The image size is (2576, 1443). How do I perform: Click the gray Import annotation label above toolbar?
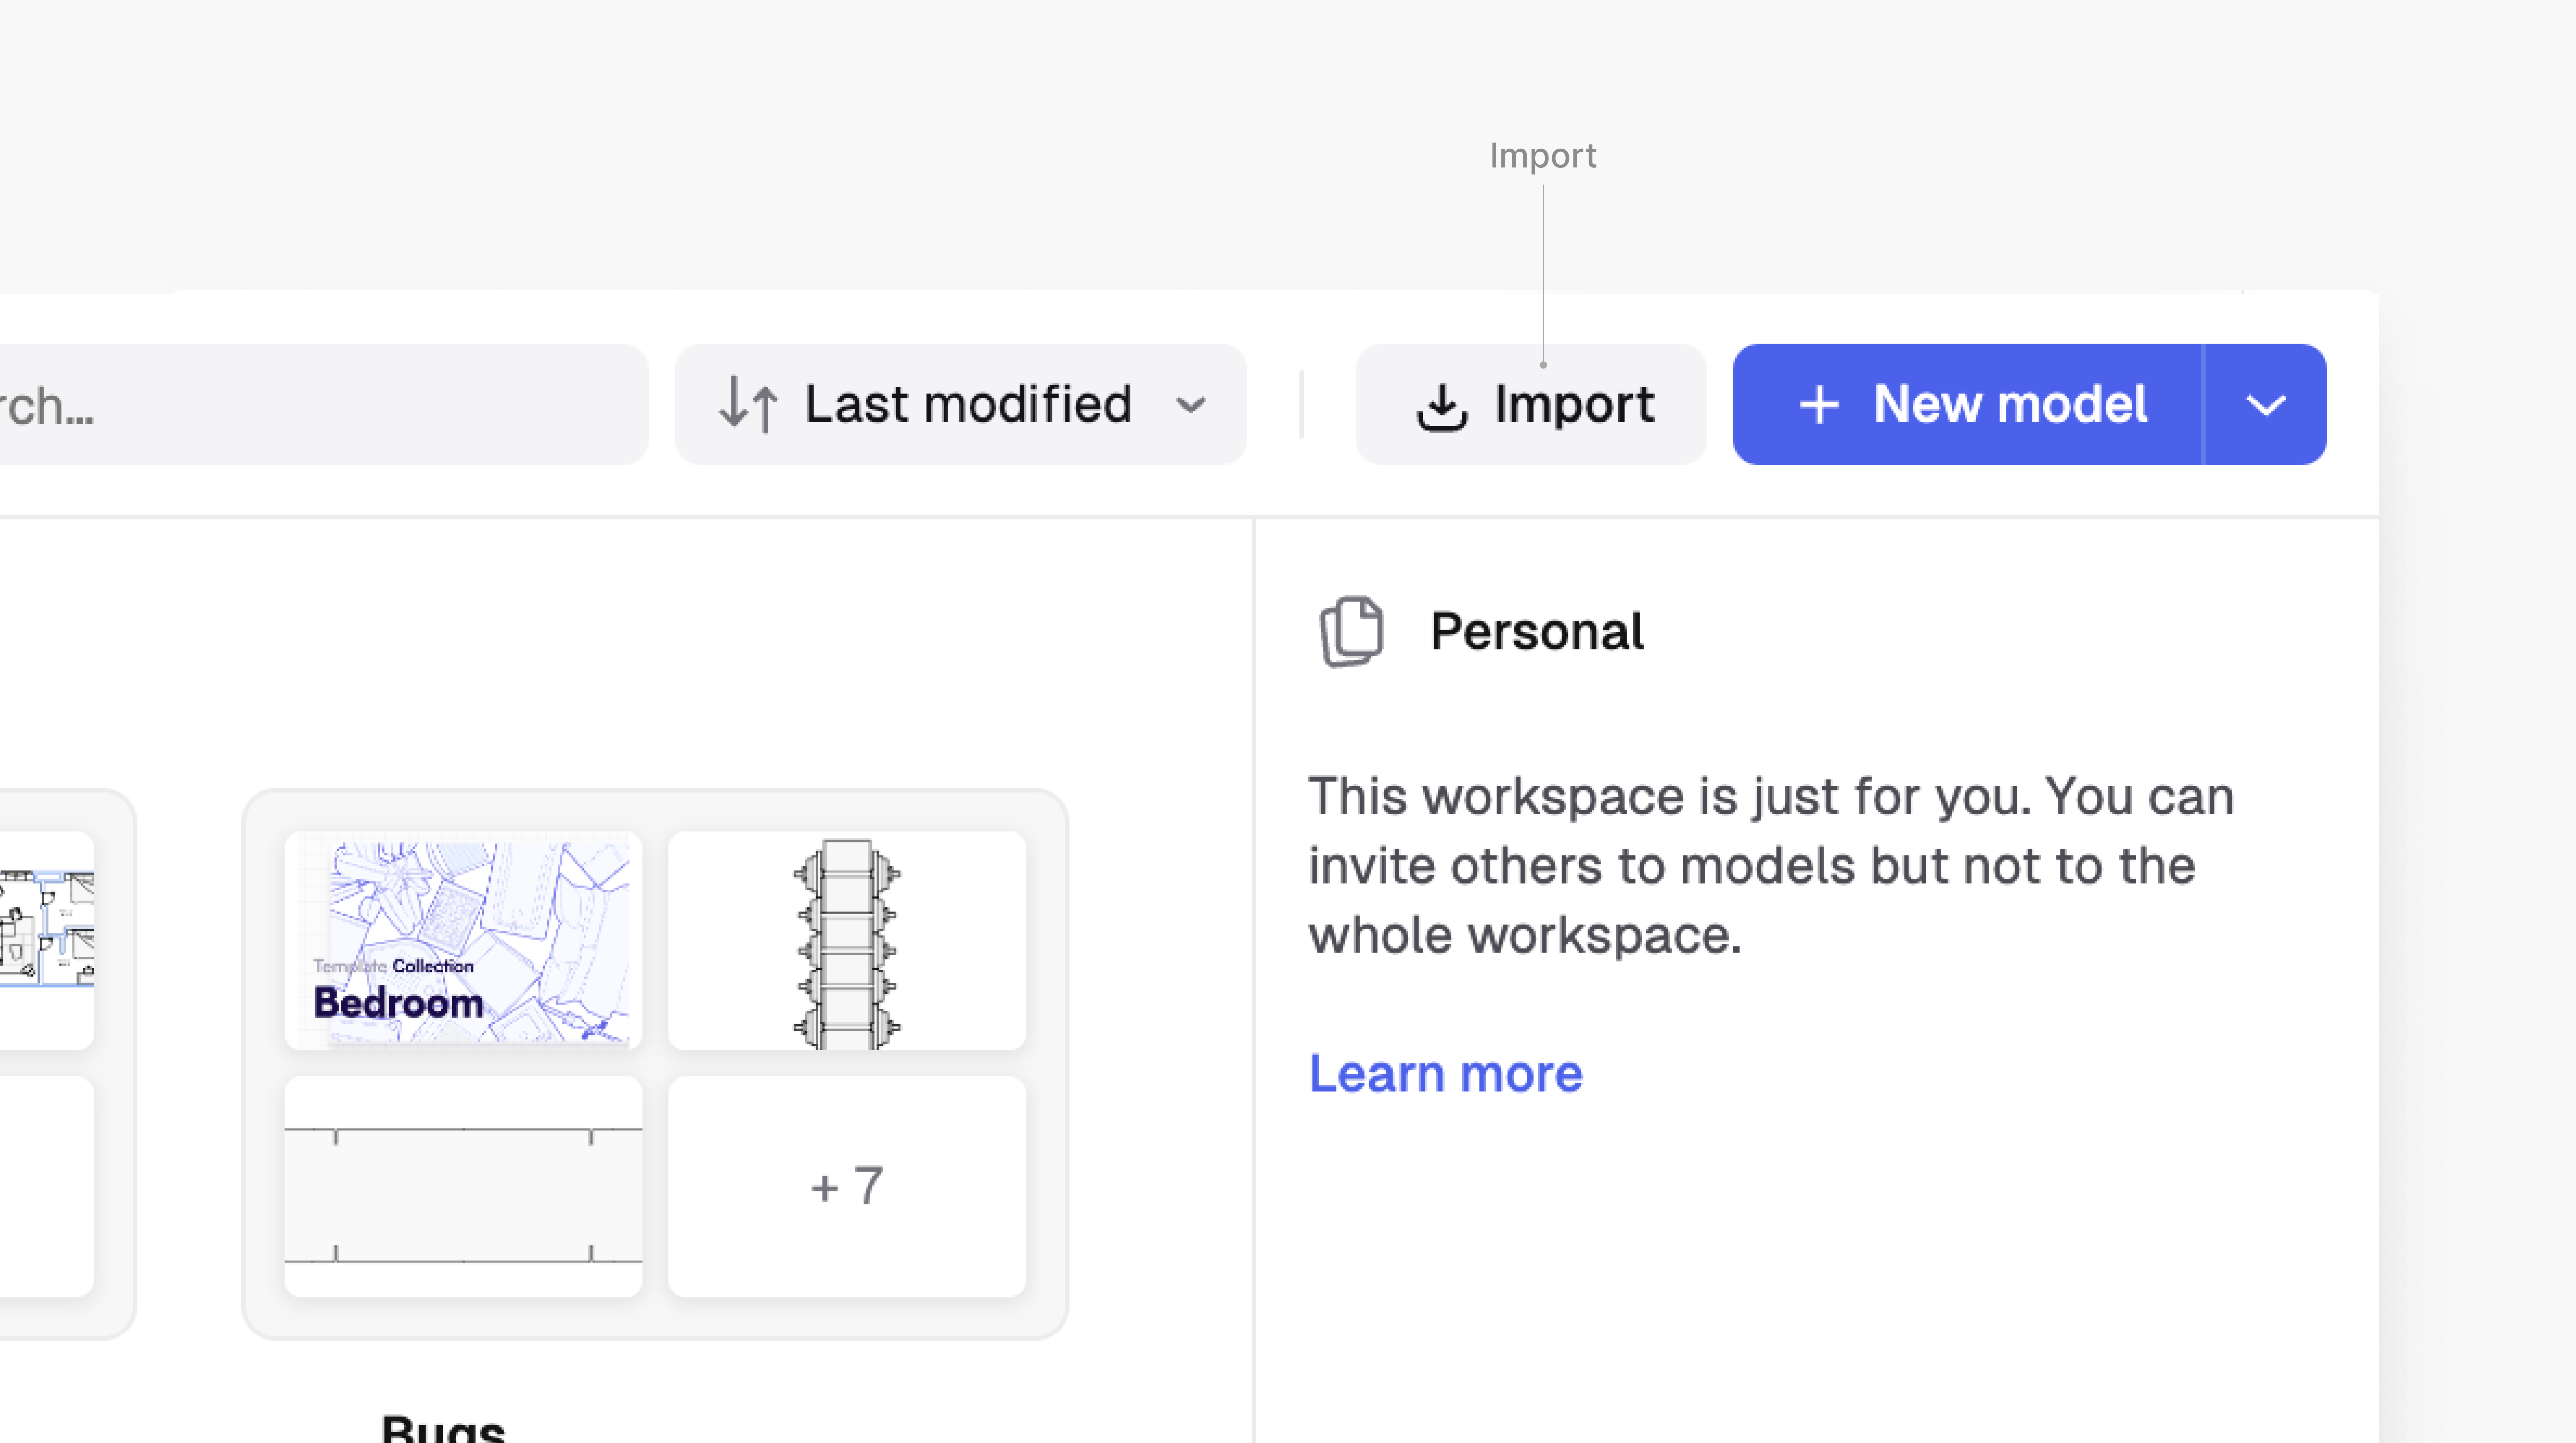pyautogui.click(x=1542, y=156)
